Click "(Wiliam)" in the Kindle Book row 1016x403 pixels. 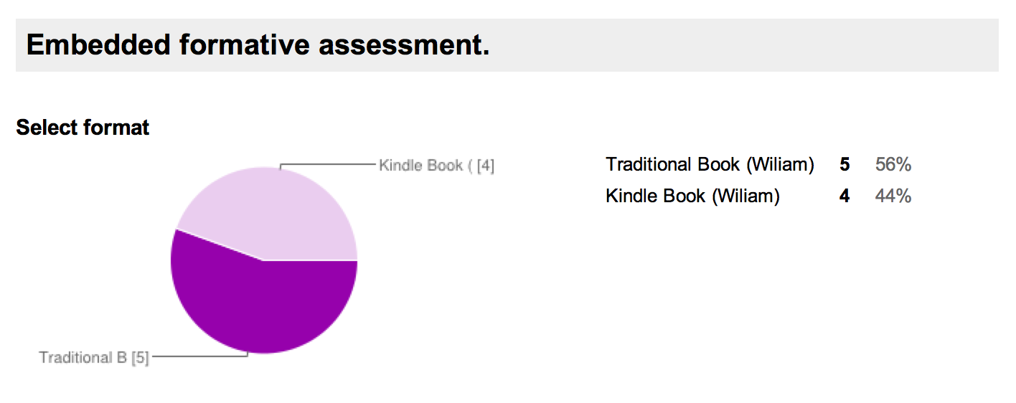point(745,196)
